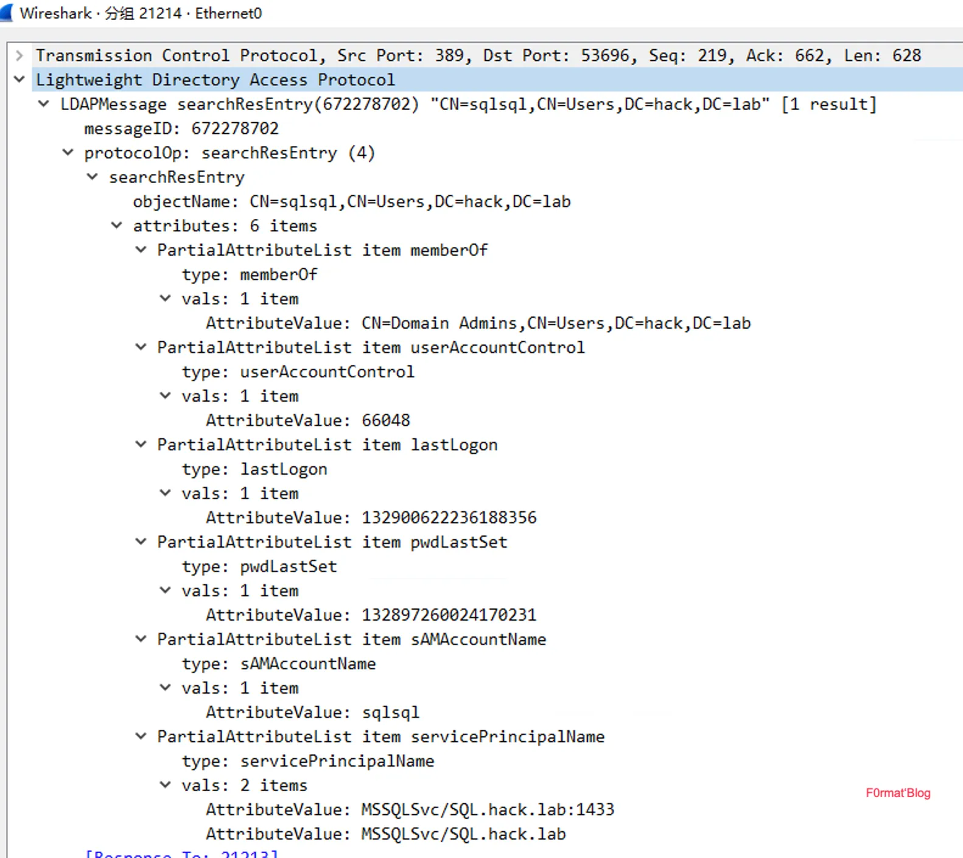
Task: Open the Response To 21213 link
Action: 181,853
